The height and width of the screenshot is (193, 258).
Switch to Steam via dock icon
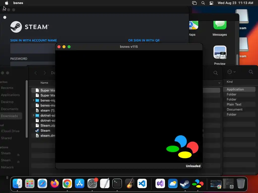(x=185, y=183)
